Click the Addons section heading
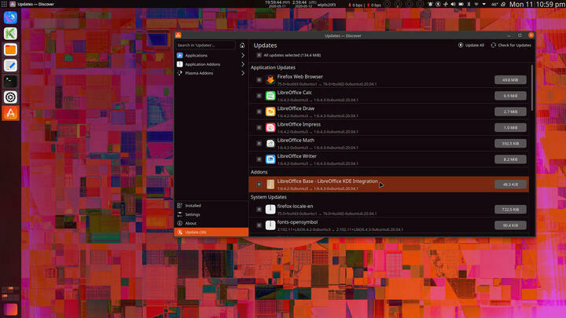 (x=259, y=172)
